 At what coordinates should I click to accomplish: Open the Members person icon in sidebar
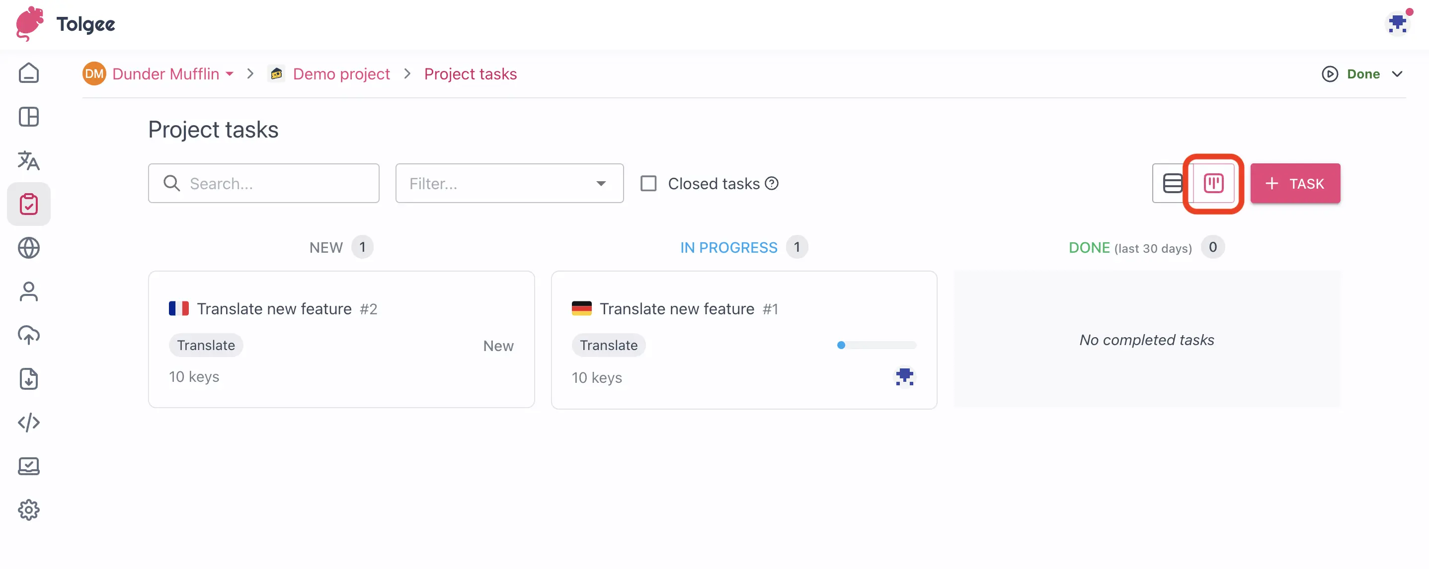point(28,291)
